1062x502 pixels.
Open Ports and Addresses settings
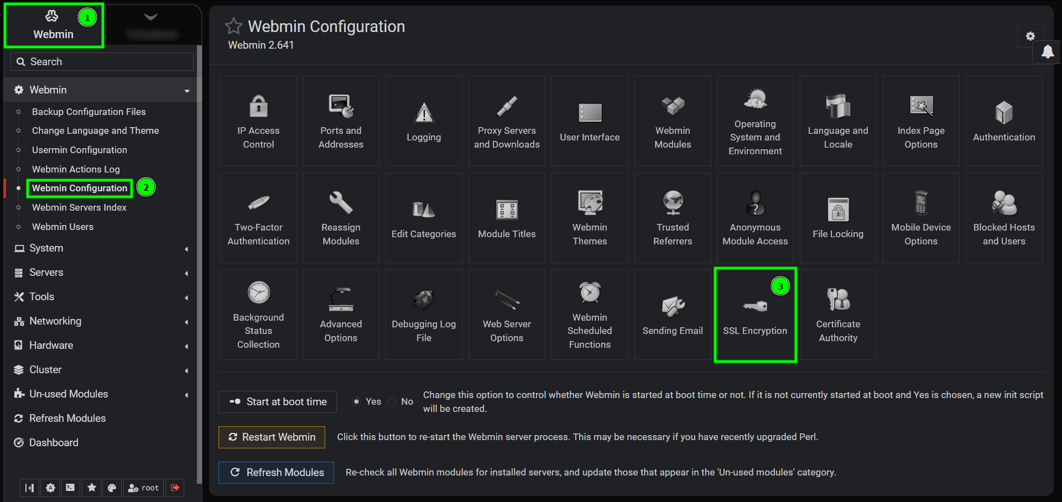(x=341, y=121)
